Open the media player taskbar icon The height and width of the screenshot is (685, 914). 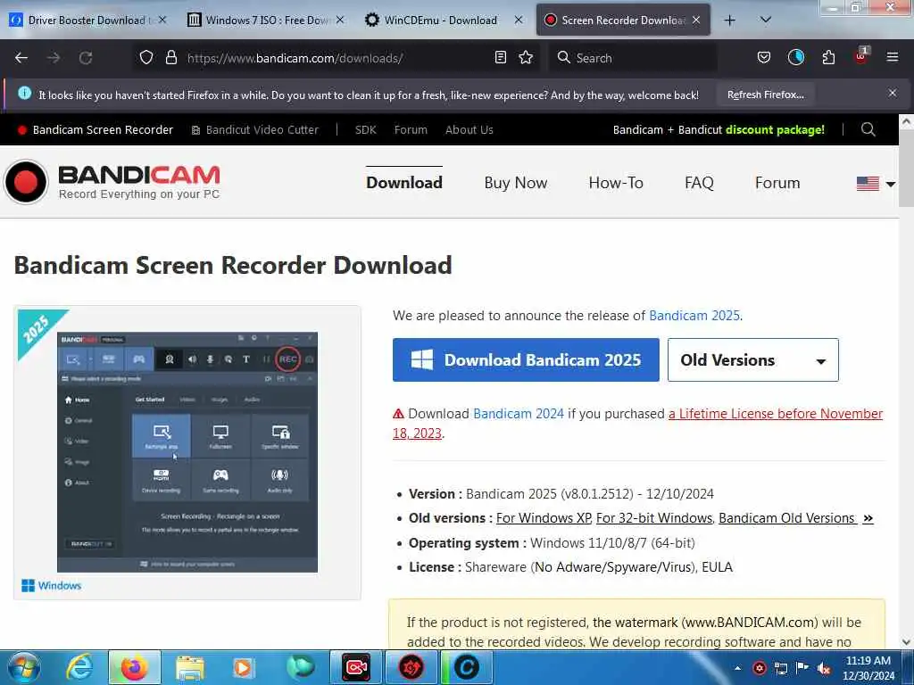pos(243,667)
